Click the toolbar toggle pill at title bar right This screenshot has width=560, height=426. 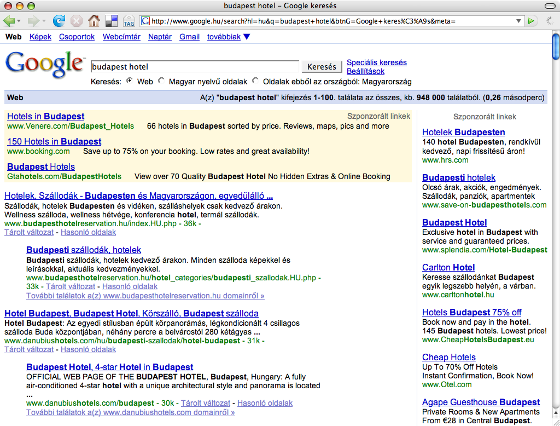550,5
